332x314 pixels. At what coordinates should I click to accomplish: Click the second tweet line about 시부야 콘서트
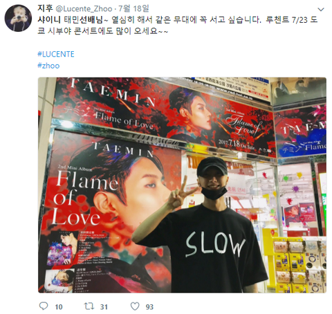(x=103, y=31)
